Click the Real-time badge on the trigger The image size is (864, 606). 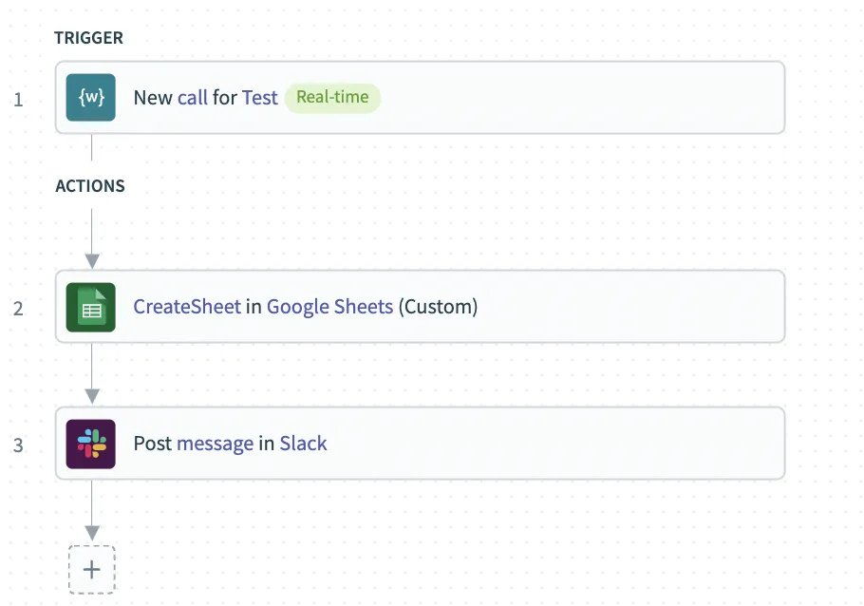coord(332,98)
